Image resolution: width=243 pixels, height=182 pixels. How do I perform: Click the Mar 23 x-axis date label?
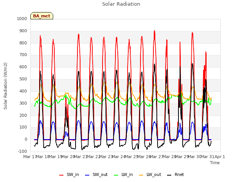[106, 157]
